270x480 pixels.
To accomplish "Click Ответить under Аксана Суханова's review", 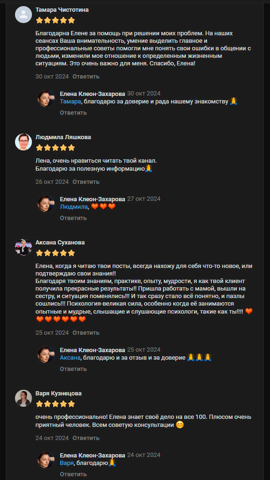I will 86,333.
